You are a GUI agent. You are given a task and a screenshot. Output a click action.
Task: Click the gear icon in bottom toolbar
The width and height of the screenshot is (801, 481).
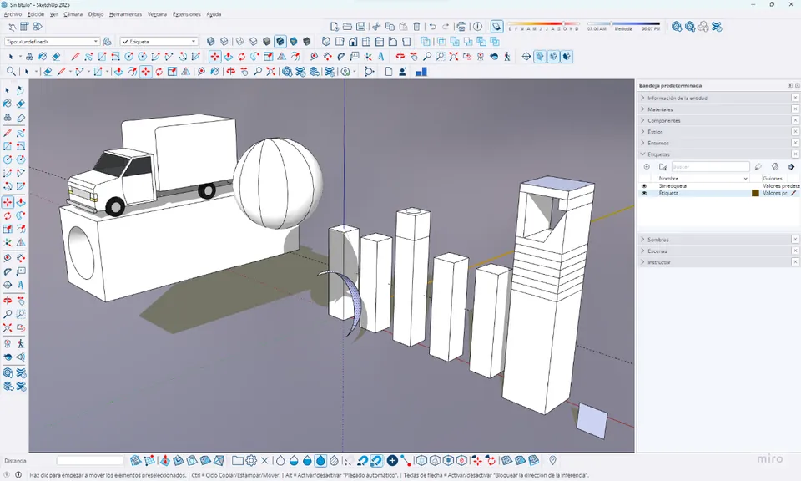251,461
